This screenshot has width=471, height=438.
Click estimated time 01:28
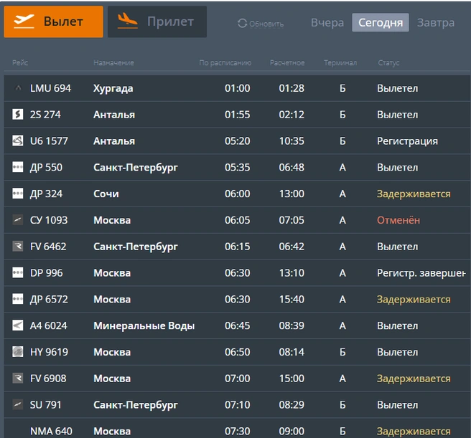coord(292,88)
